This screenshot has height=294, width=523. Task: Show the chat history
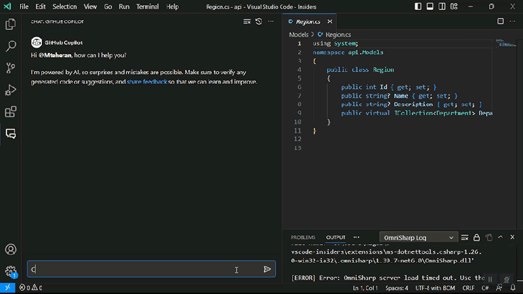click(x=259, y=22)
